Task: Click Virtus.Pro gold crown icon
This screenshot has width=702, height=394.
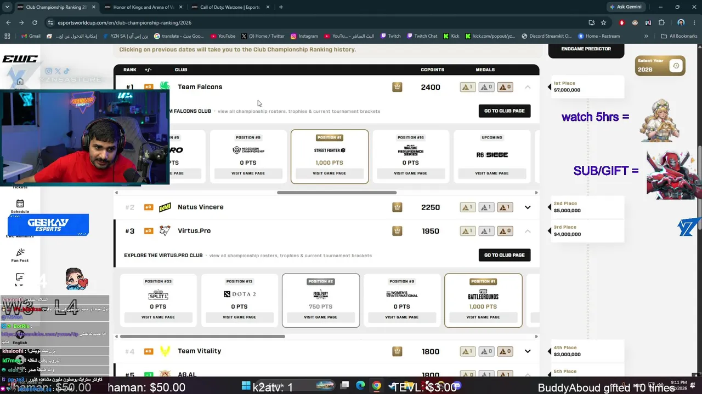Action: (x=397, y=231)
